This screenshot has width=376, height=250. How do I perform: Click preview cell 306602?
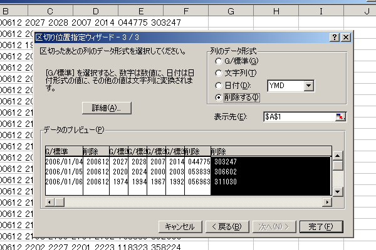click(x=226, y=172)
